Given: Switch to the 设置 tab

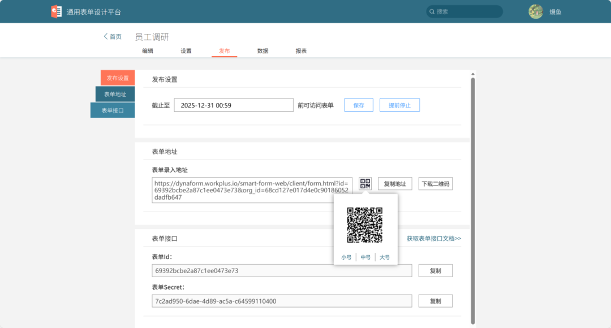Looking at the screenshot, I should coord(186,50).
